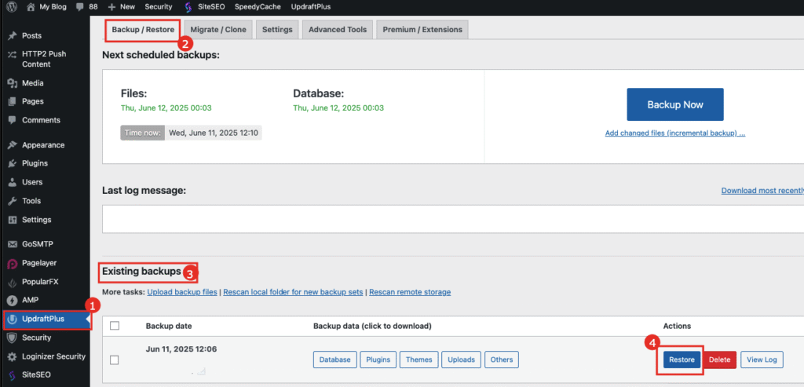
Task: Click the Appearance brush icon
Action: point(13,145)
